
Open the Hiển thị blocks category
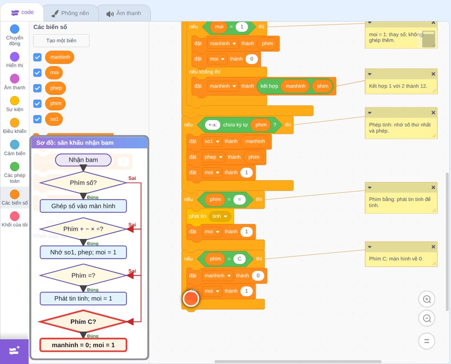(x=14, y=60)
